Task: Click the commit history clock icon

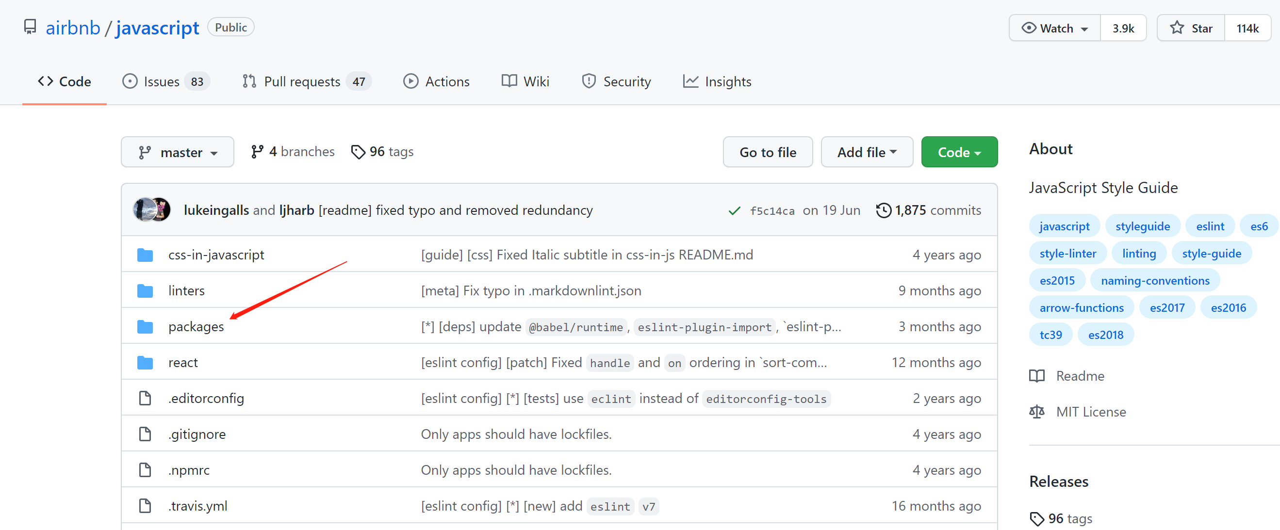Action: (883, 210)
